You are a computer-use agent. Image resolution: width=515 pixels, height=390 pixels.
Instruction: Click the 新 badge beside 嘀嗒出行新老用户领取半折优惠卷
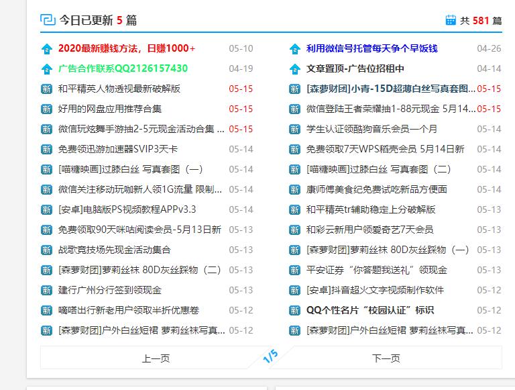click(x=47, y=310)
